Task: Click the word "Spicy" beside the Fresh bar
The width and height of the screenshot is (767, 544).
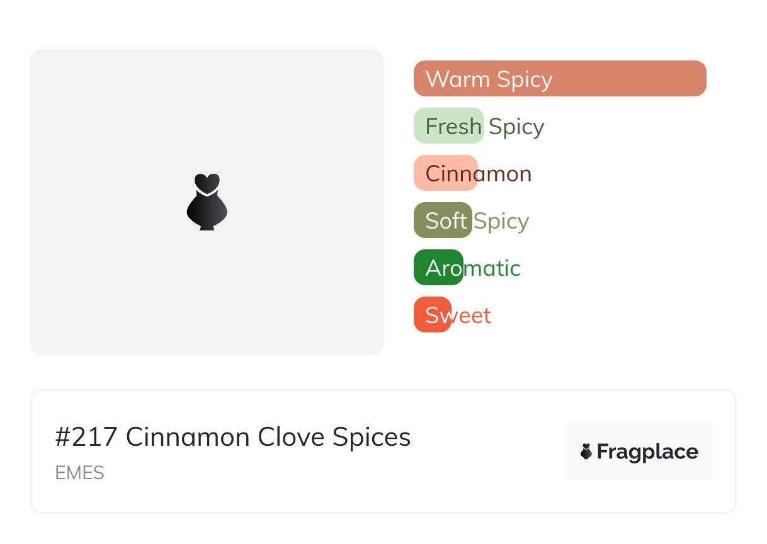Action: (516, 127)
